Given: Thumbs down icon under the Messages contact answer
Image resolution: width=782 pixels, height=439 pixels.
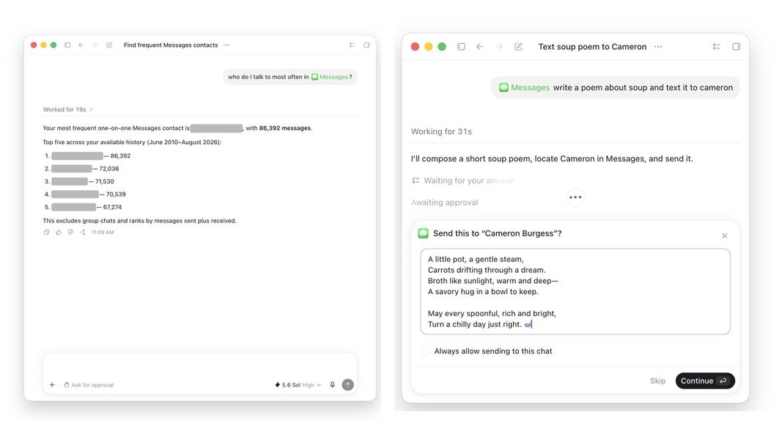Looking at the screenshot, I should [x=70, y=232].
